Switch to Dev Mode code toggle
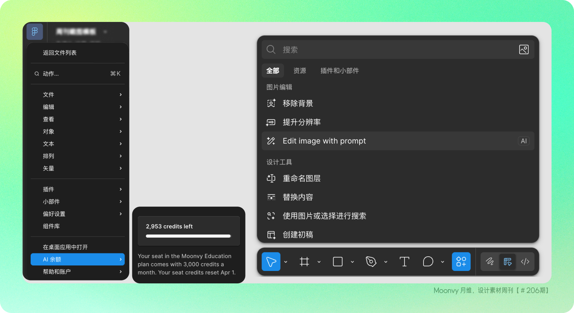The image size is (574, 313). pyautogui.click(x=525, y=262)
